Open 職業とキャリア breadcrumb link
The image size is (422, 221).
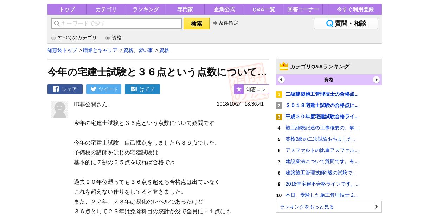100,50
